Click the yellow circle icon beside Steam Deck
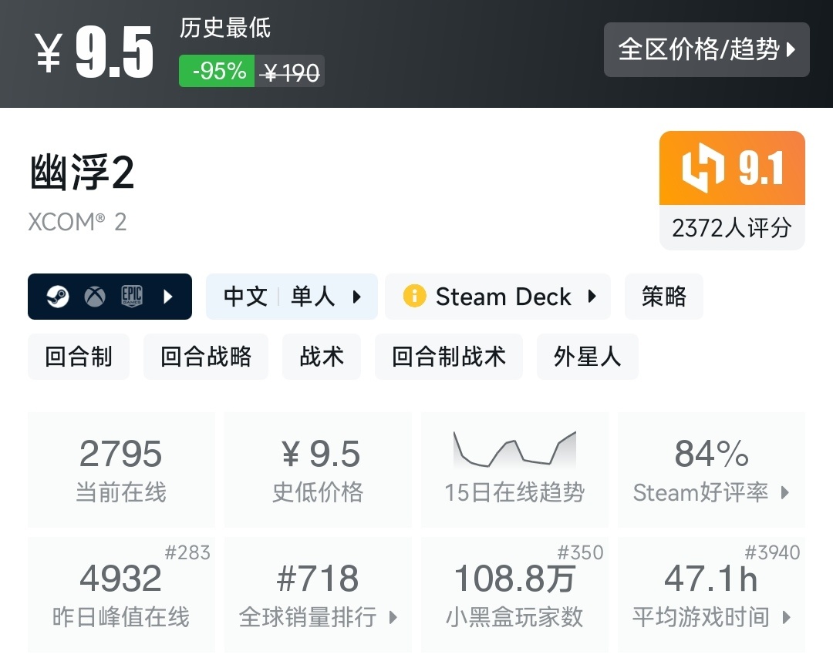The image size is (833, 661). coord(416,296)
